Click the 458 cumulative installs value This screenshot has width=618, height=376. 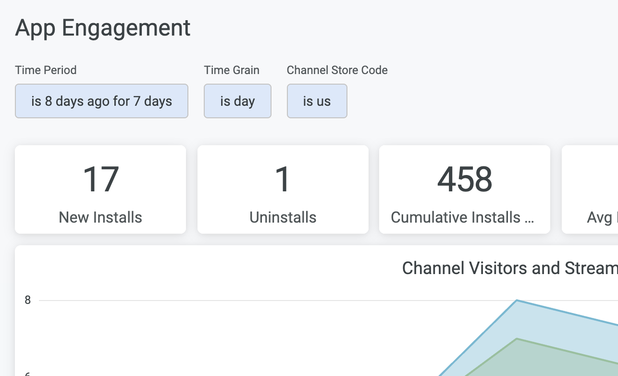pyautogui.click(x=465, y=179)
